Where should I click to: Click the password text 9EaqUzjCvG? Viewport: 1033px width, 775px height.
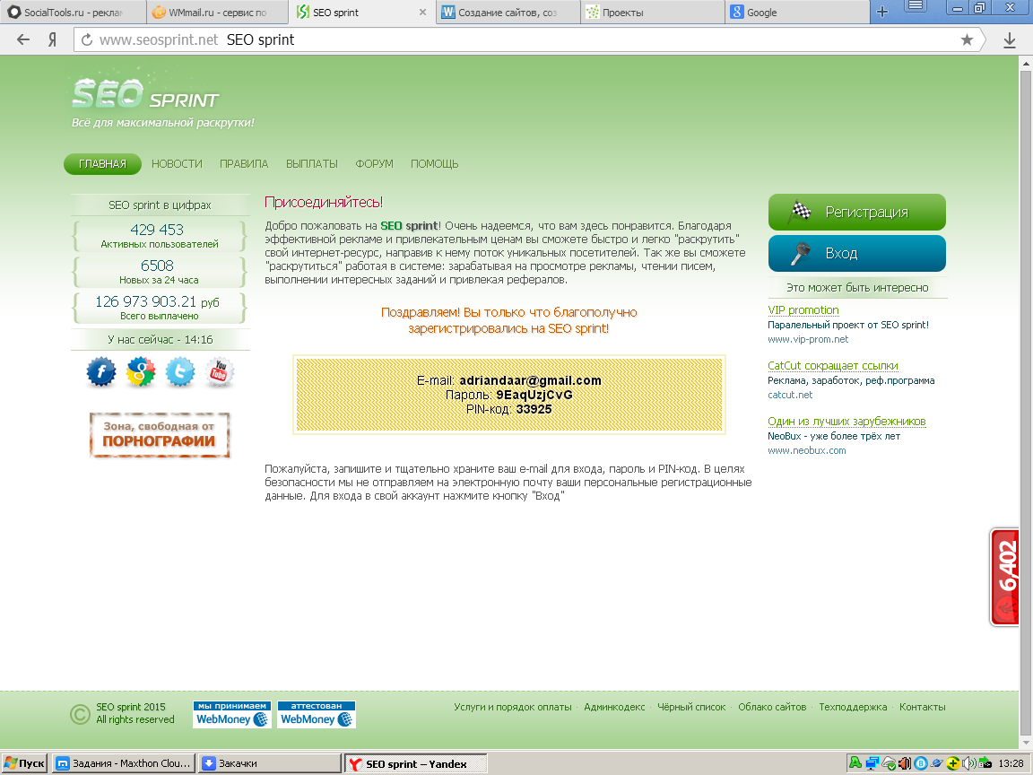pyautogui.click(x=534, y=395)
